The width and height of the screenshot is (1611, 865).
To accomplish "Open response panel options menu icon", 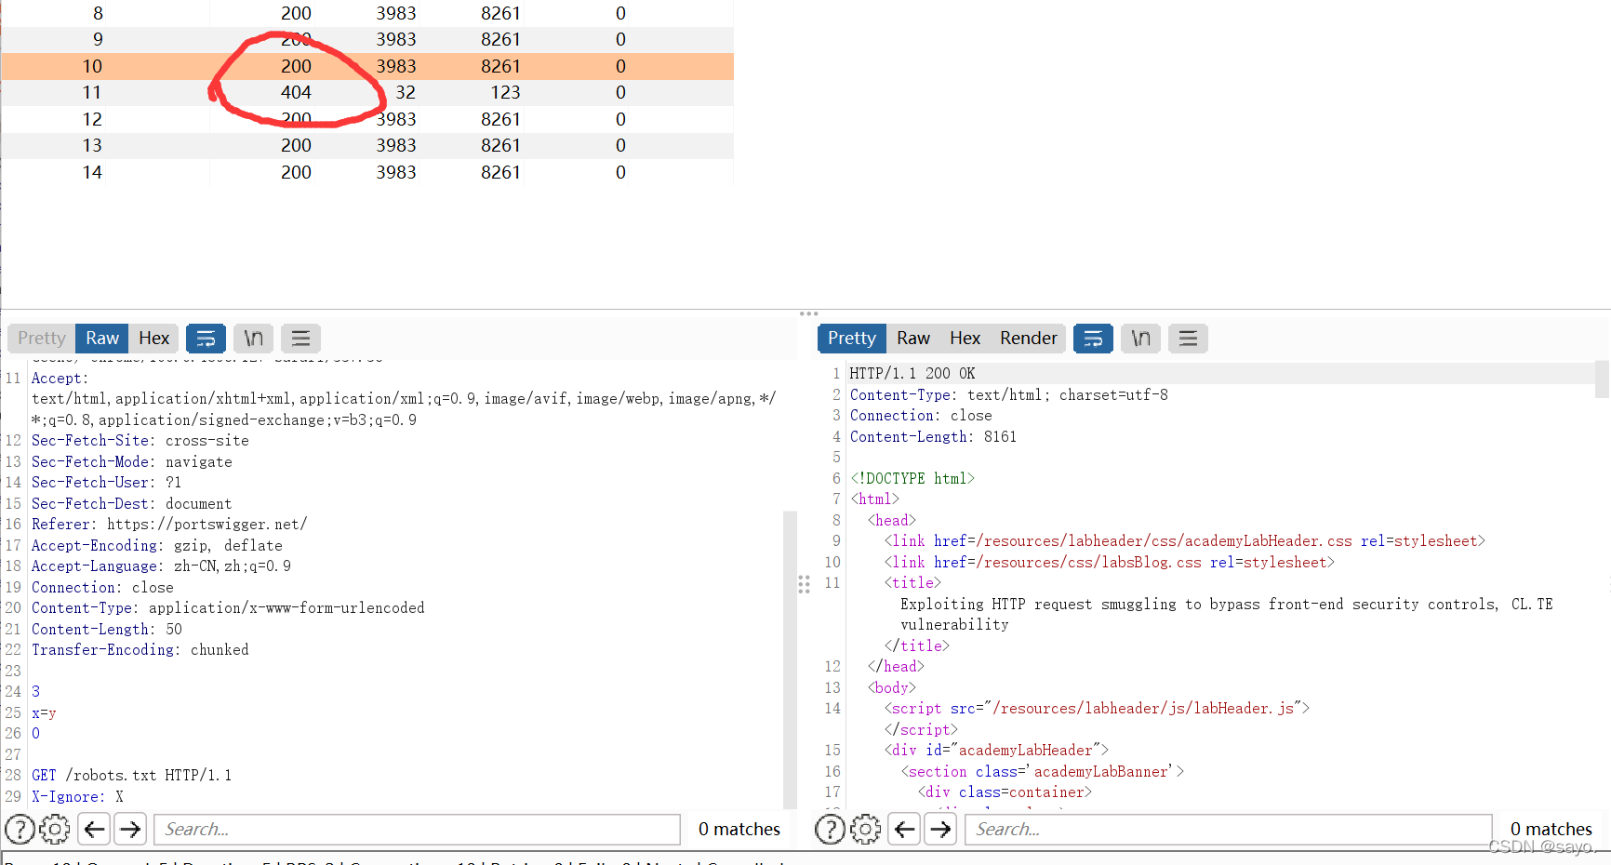I will point(1188,339).
